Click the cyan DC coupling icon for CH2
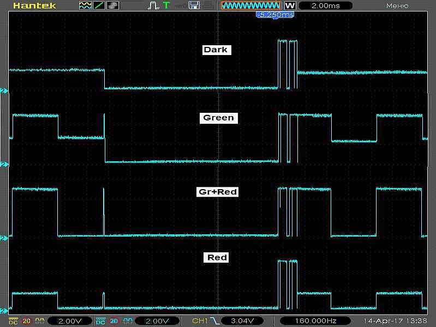Image resolution: width=436 pixels, height=327 pixels. tap(100, 321)
